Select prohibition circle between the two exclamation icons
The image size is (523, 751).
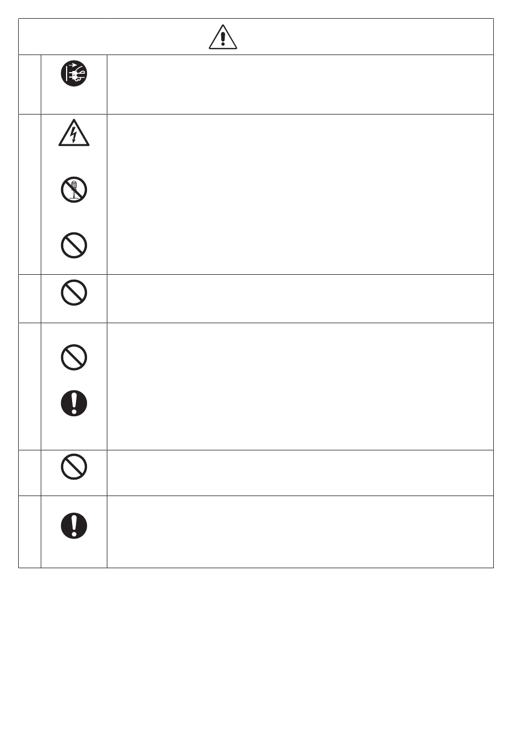[x=74, y=467]
